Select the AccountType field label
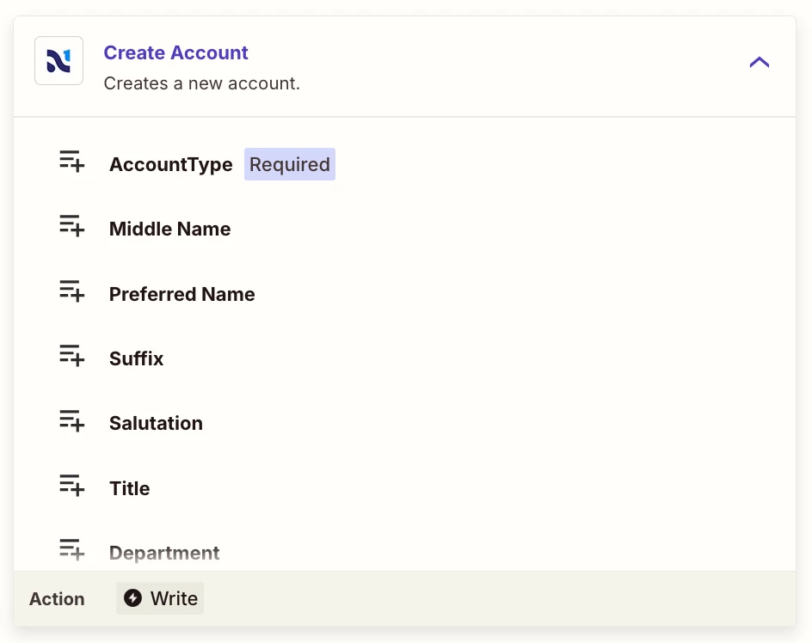 tap(171, 165)
